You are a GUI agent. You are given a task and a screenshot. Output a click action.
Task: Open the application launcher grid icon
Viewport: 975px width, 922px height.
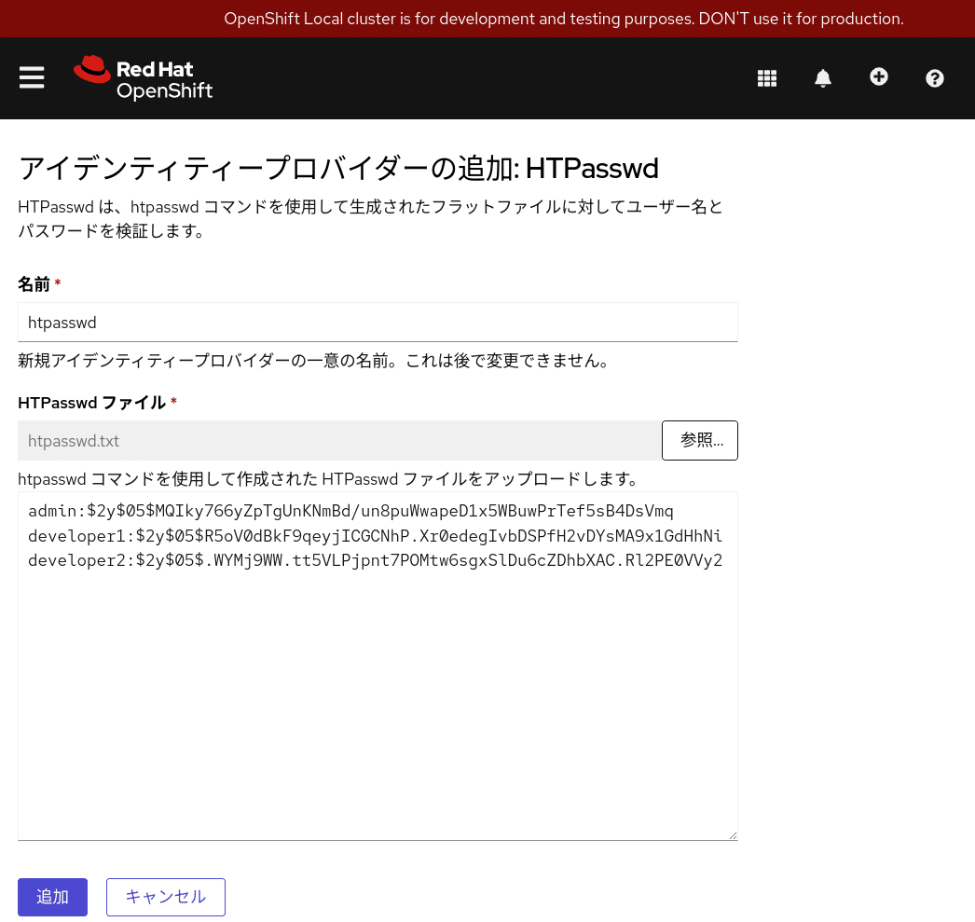click(x=767, y=77)
